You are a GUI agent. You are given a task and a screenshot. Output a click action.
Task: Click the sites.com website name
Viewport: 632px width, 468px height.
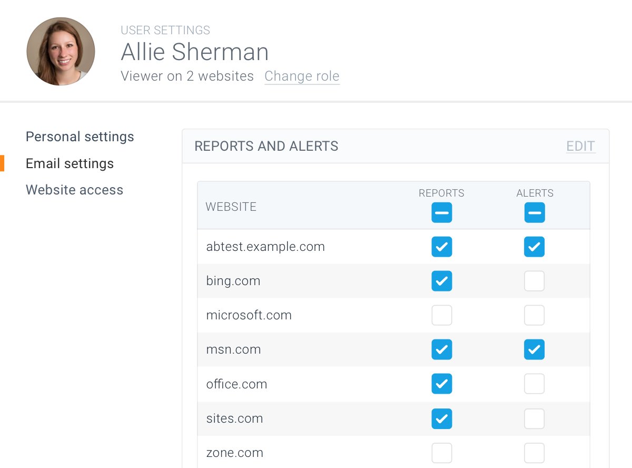[234, 418]
